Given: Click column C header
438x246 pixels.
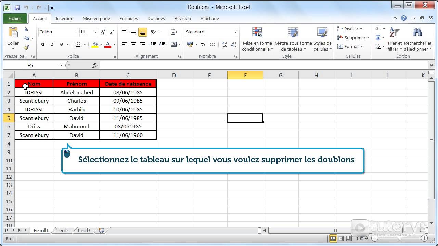Looking at the screenshot, I should tap(128, 76).
